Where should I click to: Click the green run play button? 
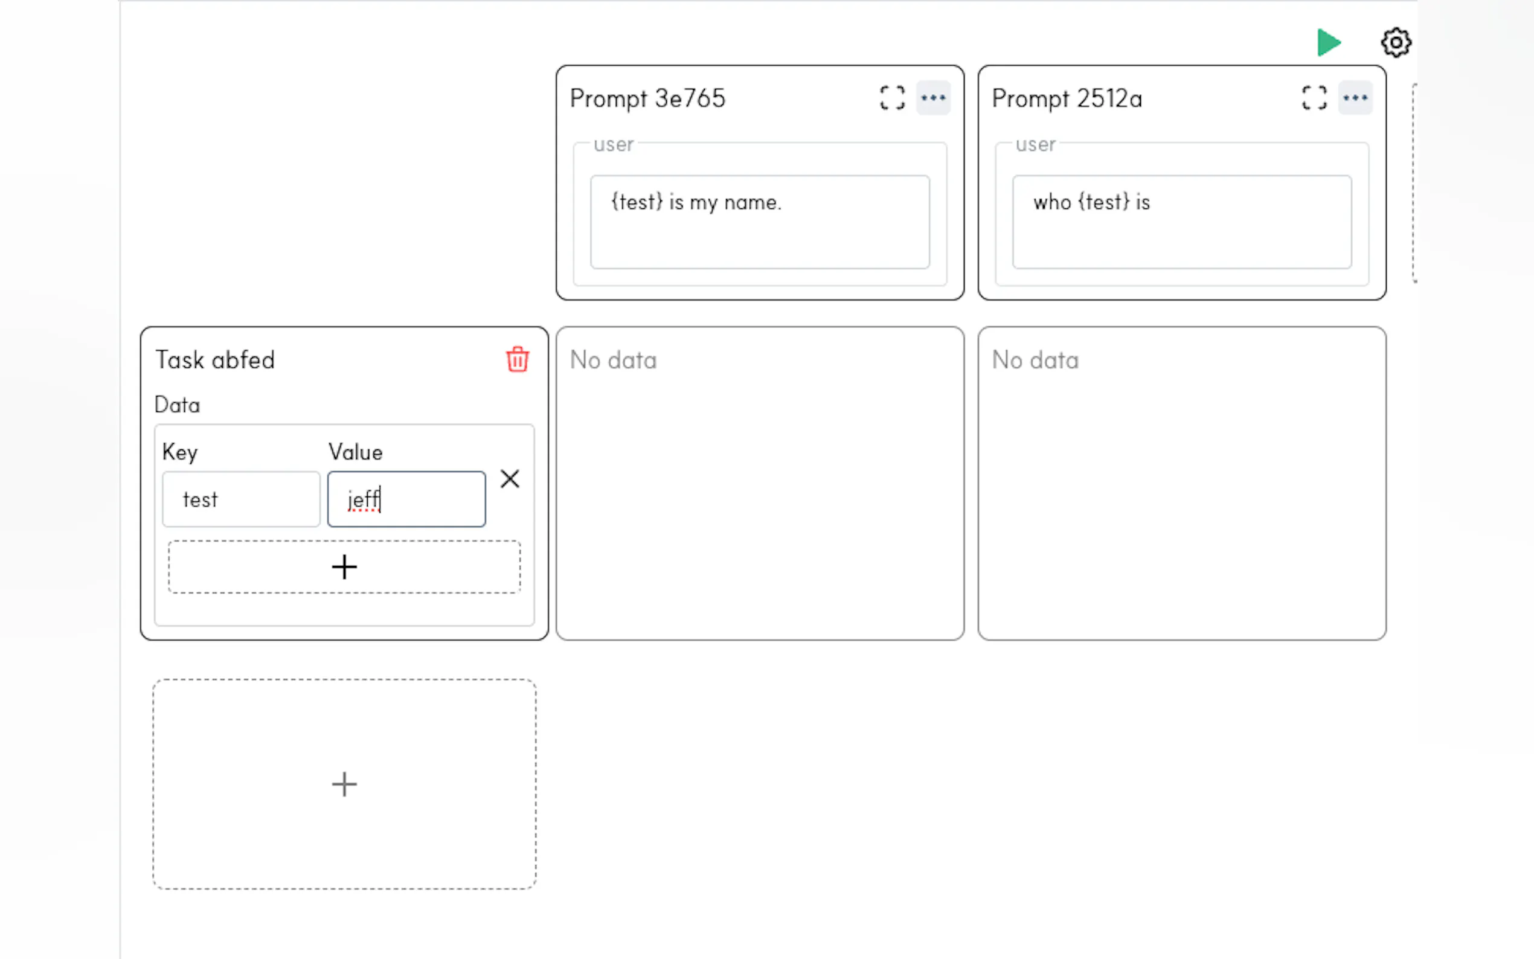coord(1329,42)
